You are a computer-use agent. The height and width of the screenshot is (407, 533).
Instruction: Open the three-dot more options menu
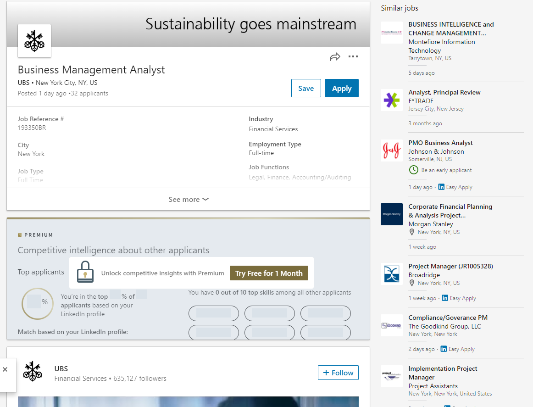[x=353, y=57]
